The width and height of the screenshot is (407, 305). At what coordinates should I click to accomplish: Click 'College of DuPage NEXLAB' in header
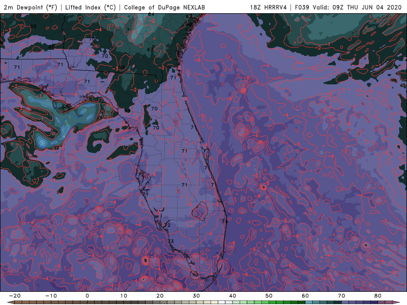164,7
